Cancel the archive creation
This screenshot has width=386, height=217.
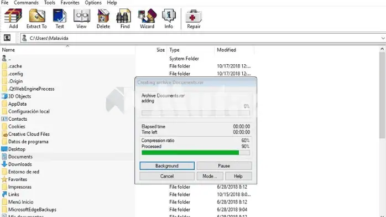click(x=167, y=176)
